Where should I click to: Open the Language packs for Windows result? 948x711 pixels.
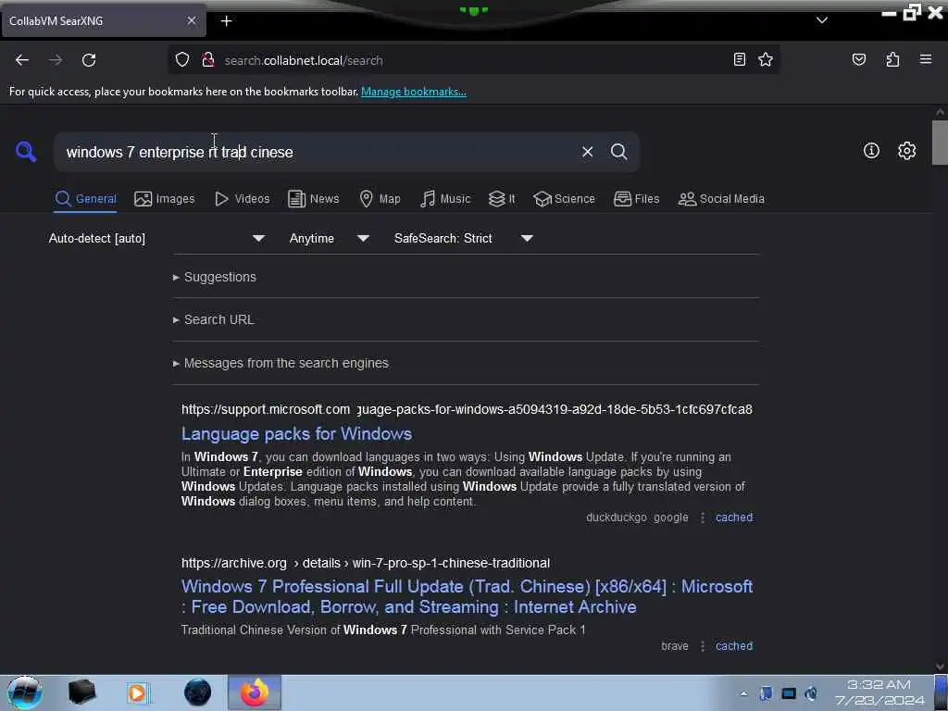tap(297, 433)
